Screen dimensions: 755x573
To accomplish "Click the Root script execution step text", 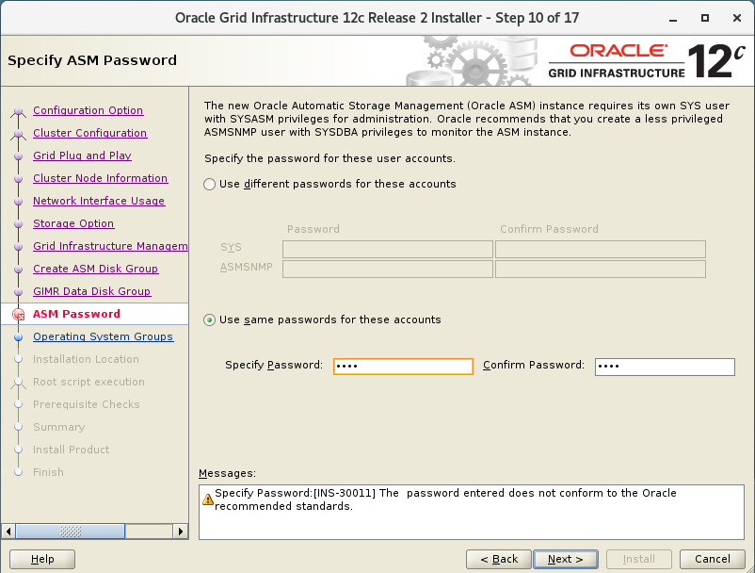I will coord(88,382).
